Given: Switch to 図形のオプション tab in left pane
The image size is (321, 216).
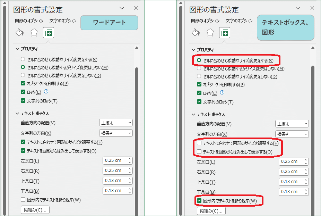Looking at the screenshot, I should [29, 21].
